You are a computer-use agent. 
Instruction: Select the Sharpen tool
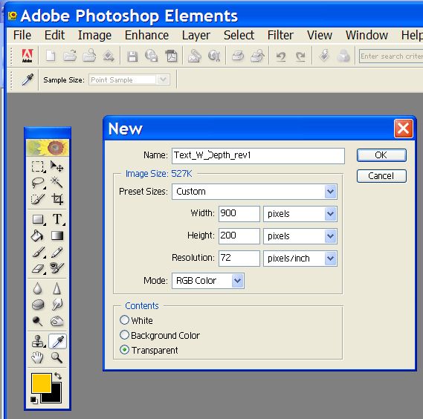pyautogui.click(x=57, y=288)
